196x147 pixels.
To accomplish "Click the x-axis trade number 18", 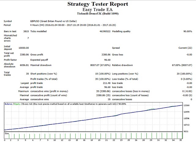I will pyautogui.click(x=92, y=140).
